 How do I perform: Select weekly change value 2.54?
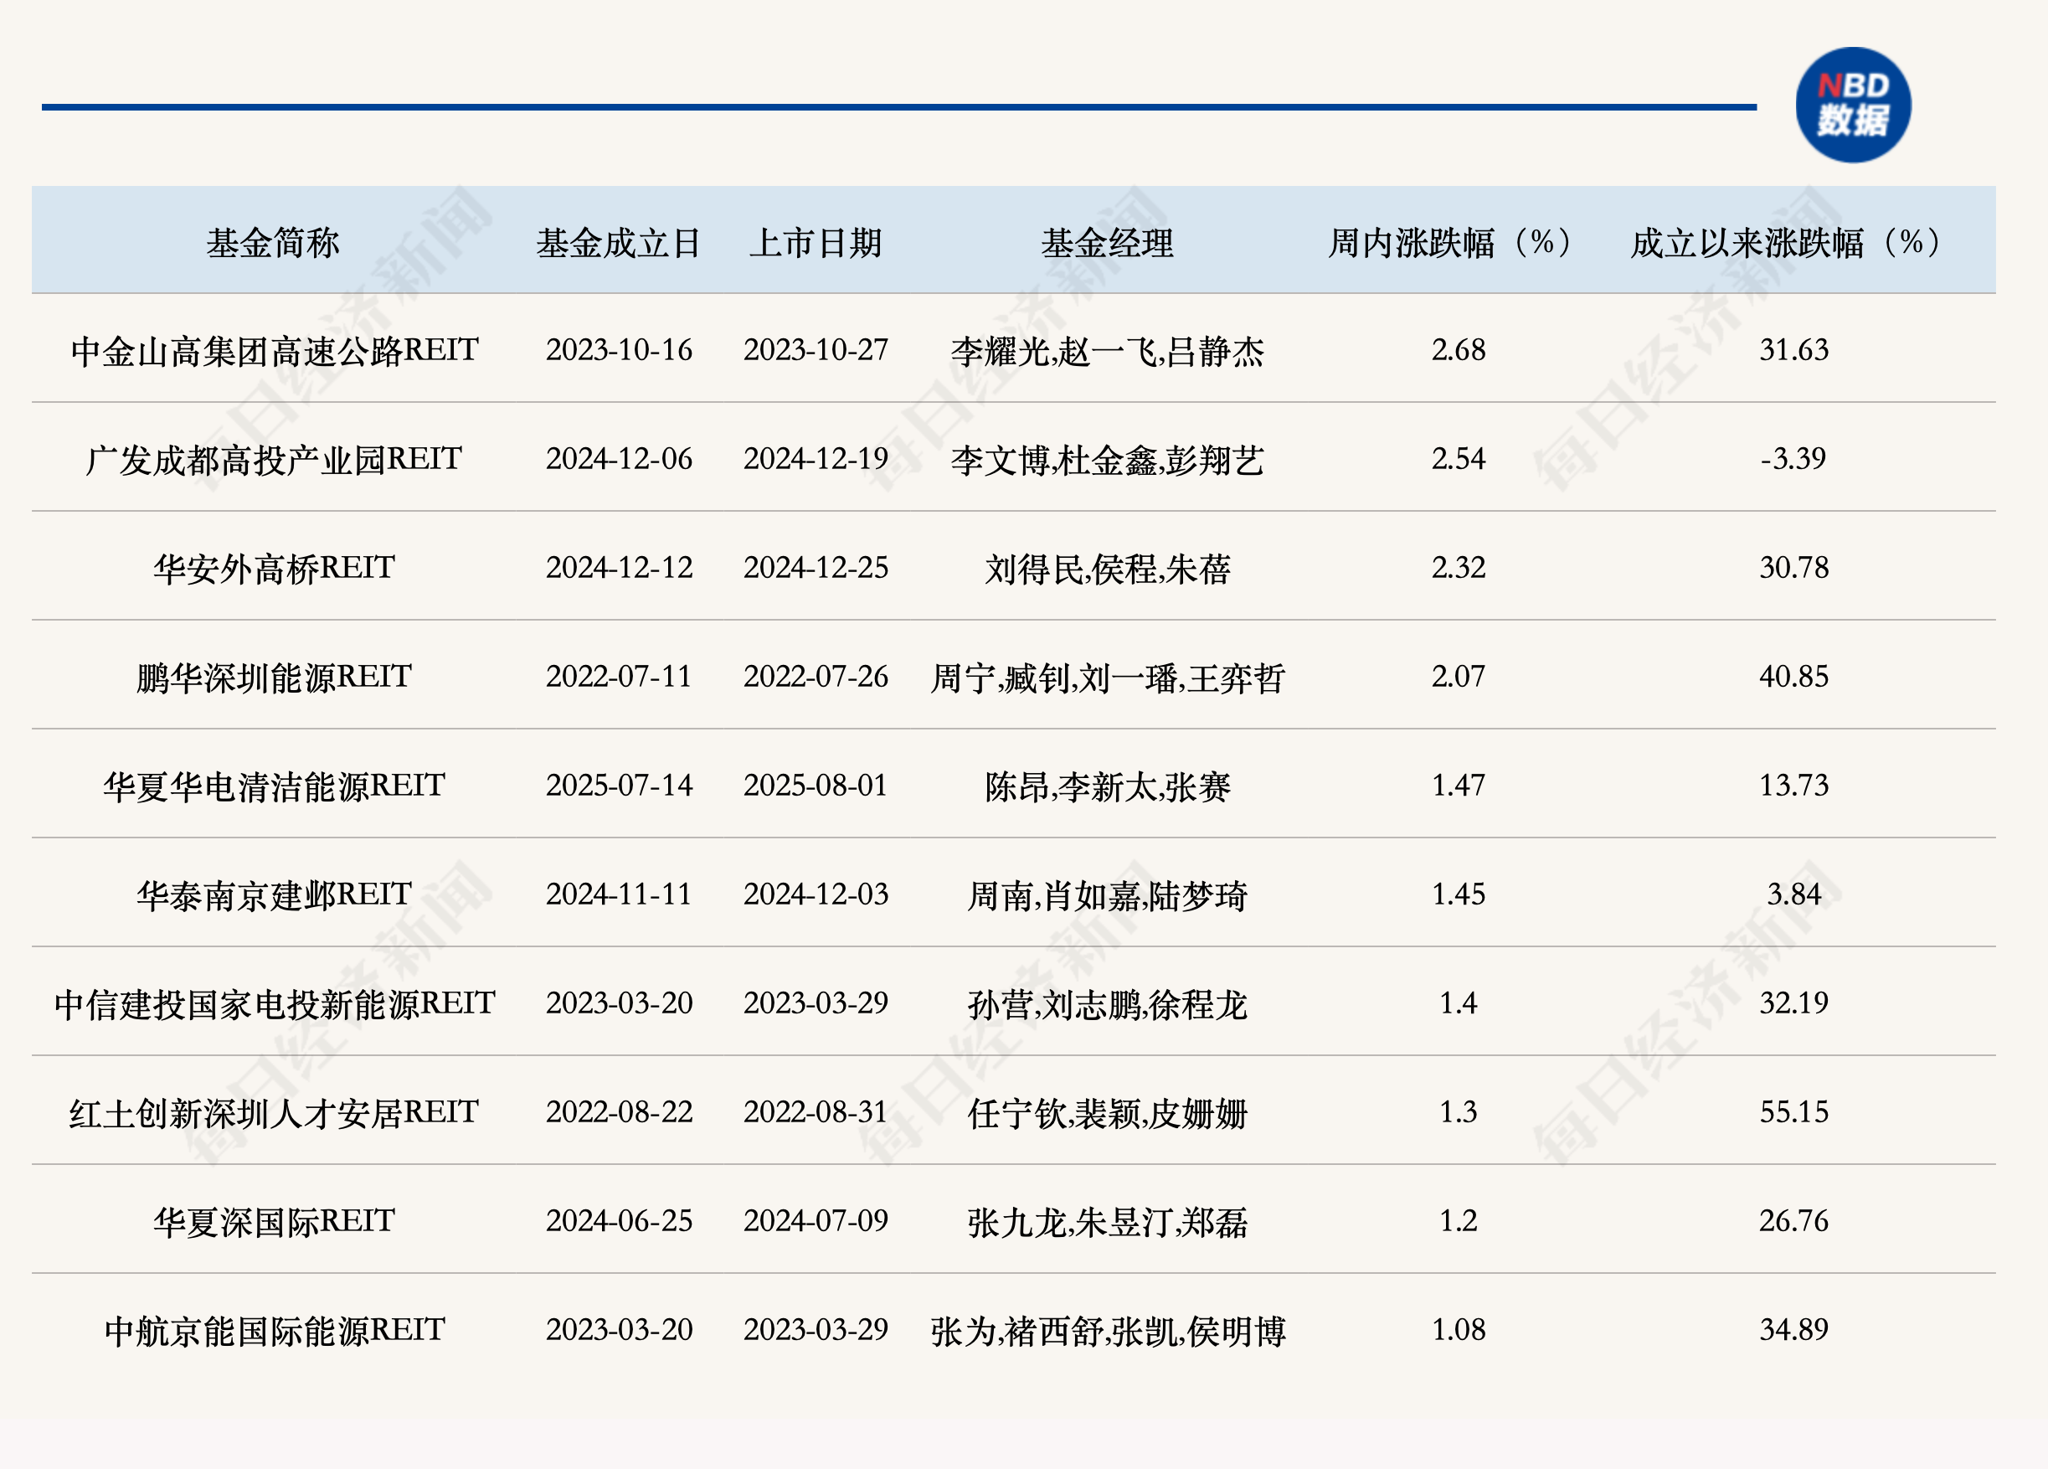(x=1459, y=459)
